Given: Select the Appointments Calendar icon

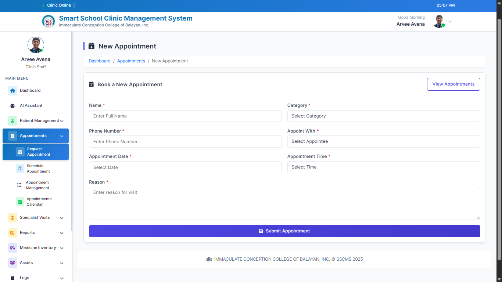Looking at the screenshot, I should [x=20, y=202].
